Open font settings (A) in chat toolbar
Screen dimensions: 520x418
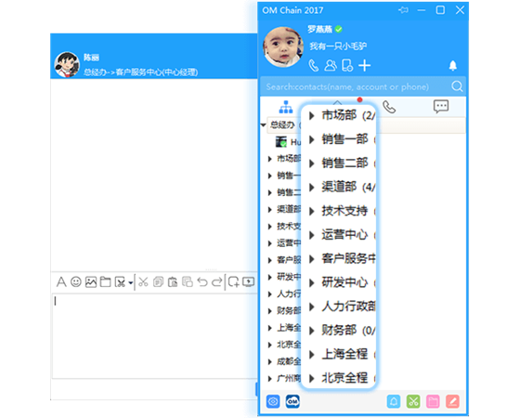pos(61,282)
